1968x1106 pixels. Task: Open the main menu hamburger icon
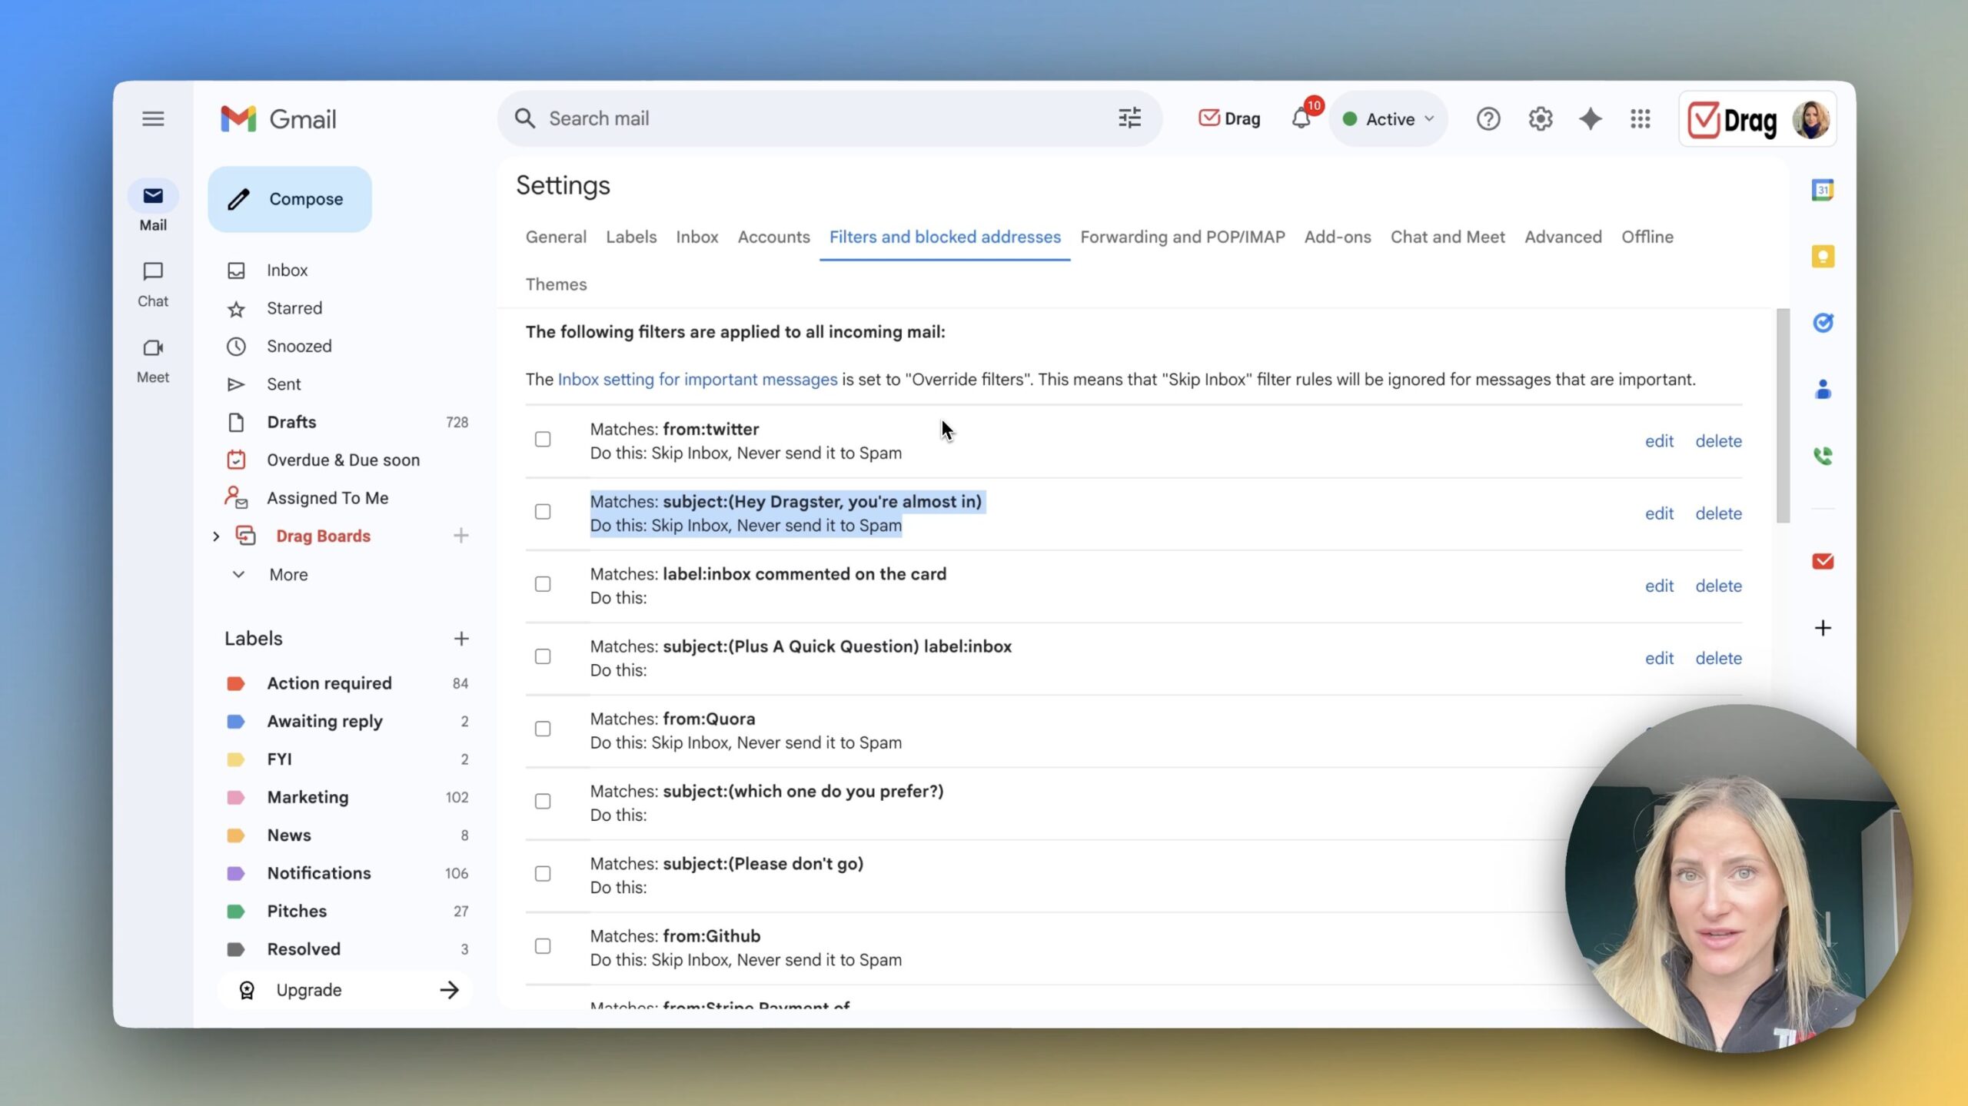point(153,118)
